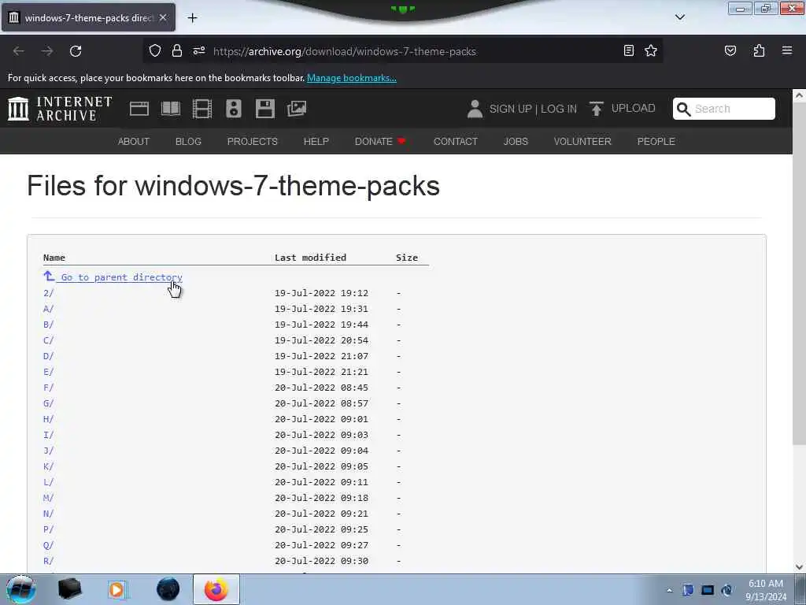Open the site permissions icon in the address bar

199,50
